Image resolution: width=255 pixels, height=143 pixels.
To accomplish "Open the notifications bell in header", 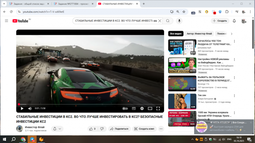I will click(x=234, y=21).
